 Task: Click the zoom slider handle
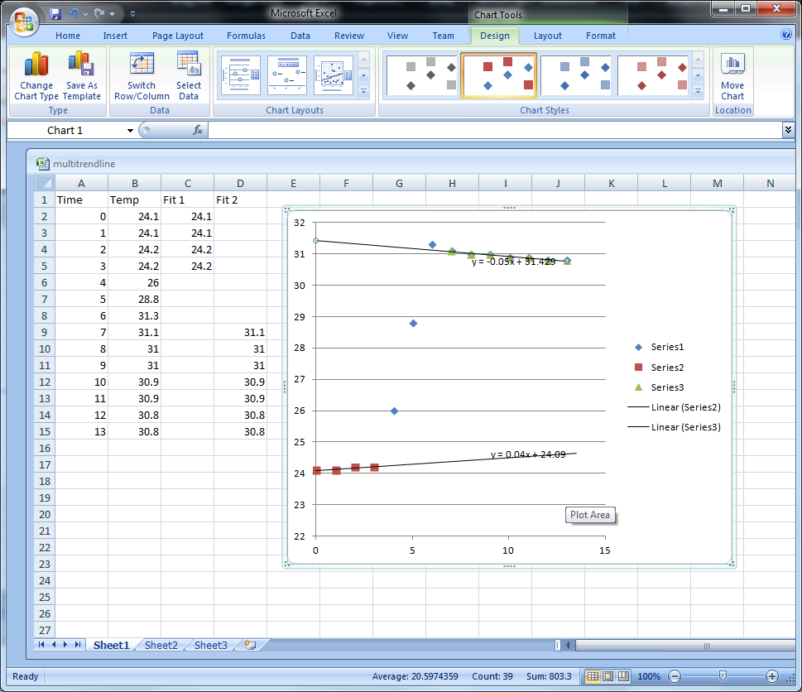pyautogui.click(x=723, y=676)
